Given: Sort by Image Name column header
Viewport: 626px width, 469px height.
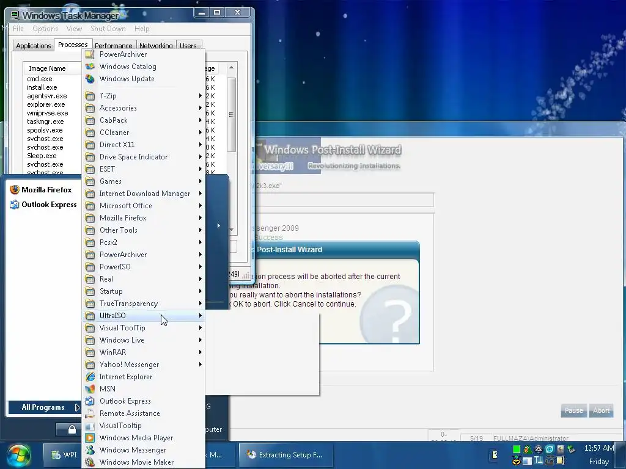Looking at the screenshot, I should [53, 68].
